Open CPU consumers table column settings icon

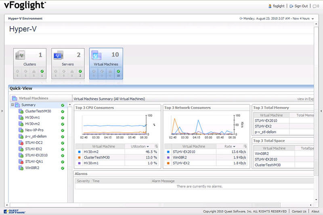[x=156, y=146]
